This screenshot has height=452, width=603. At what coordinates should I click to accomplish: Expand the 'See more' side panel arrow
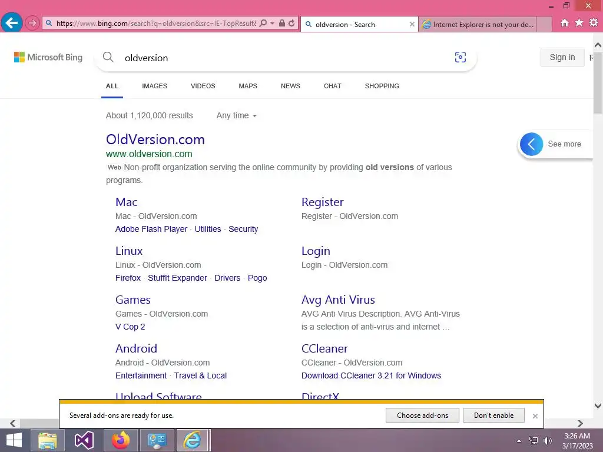pos(532,144)
